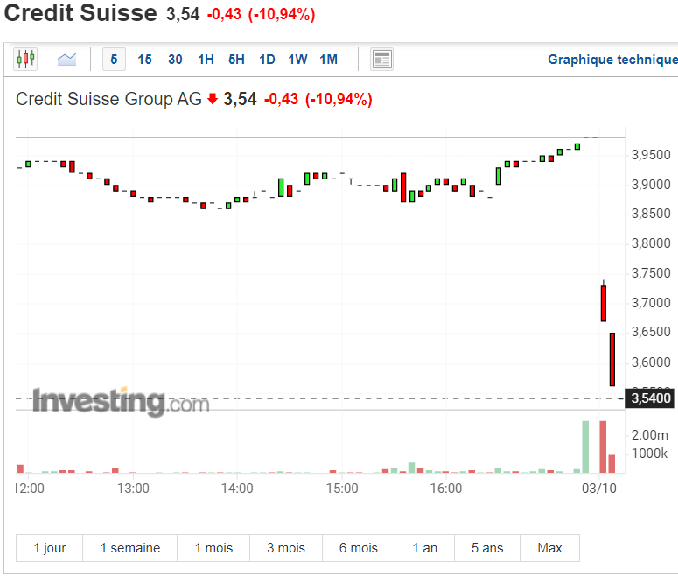Switch to the area chart icon
The width and height of the screenshot is (678, 577).
[x=66, y=59]
